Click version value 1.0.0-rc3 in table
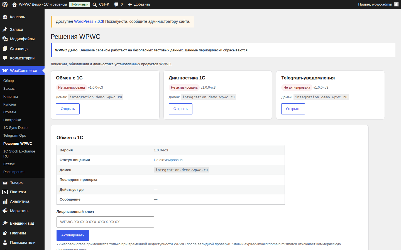 161,150
